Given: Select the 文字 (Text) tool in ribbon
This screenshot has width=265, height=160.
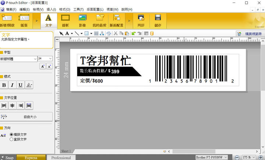Looking at the screenshot, I should [48, 21].
